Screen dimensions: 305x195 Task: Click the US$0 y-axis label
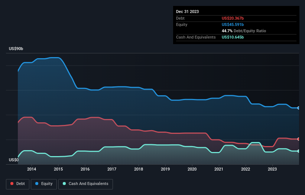point(14,160)
